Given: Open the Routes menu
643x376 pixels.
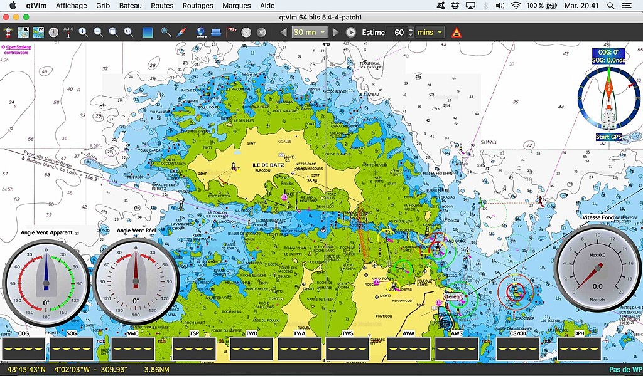Looking at the screenshot, I should coord(162,6).
